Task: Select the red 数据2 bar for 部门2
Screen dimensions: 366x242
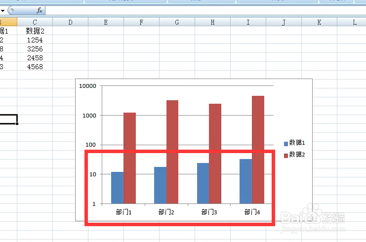Action: pos(172,152)
